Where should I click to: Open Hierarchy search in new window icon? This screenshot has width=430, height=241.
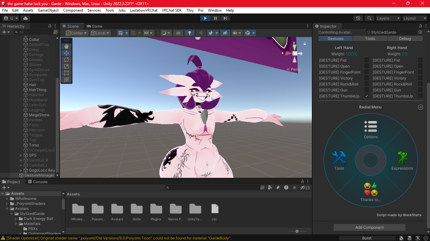coord(55,32)
